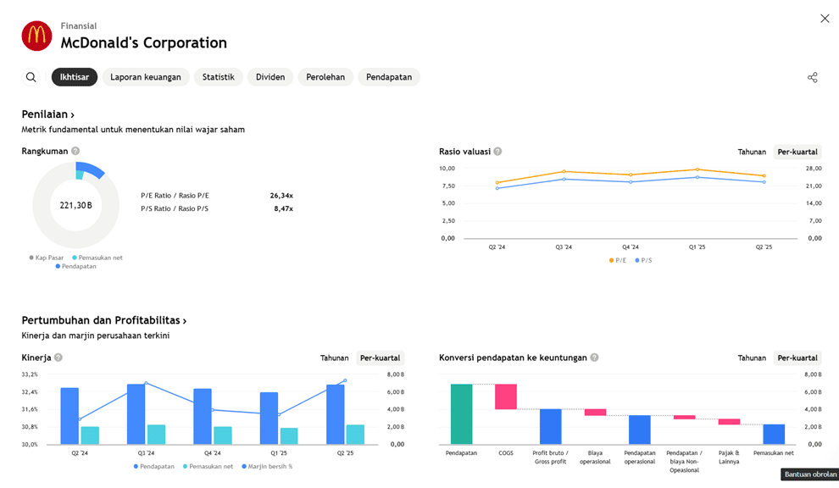Click the Bantuan obrolan button
839x488 pixels.
tap(809, 474)
